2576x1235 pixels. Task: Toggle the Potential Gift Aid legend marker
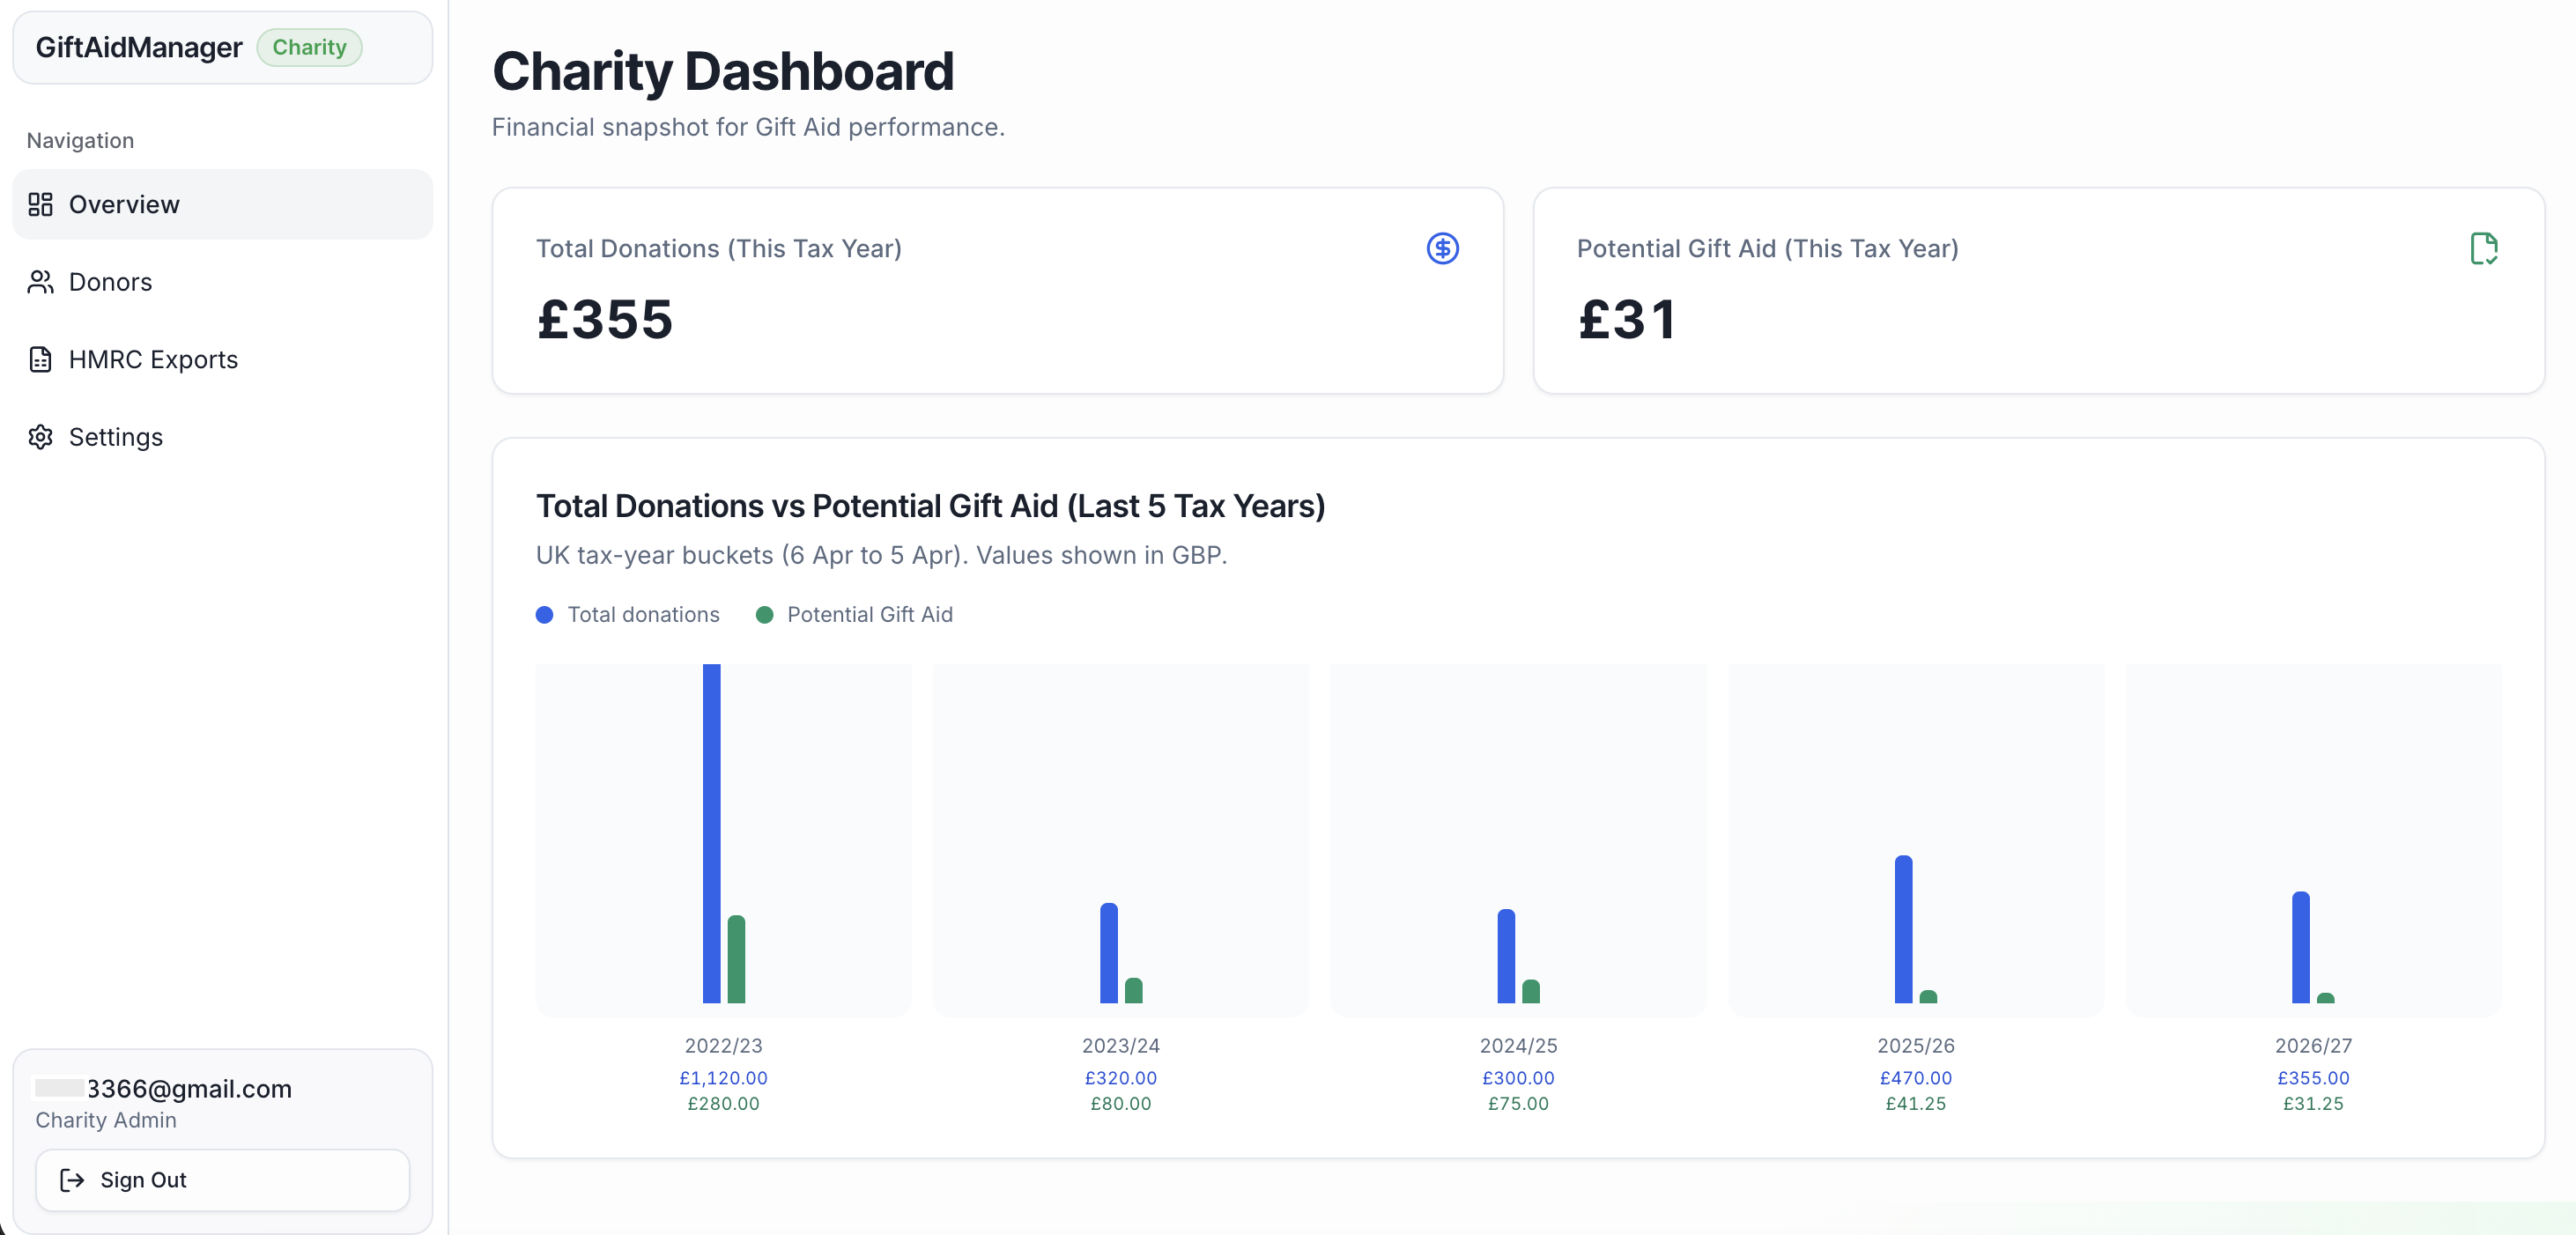tap(766, 615)
